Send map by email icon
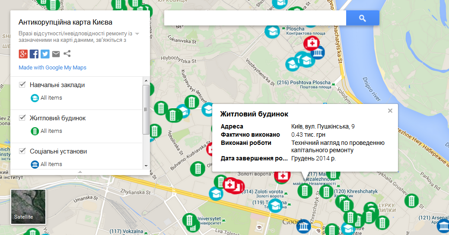This screenshot has height=235, width=449. click(56, 54)
